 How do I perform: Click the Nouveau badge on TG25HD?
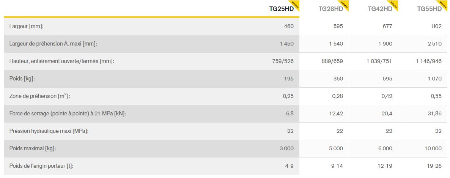point(296,4)
